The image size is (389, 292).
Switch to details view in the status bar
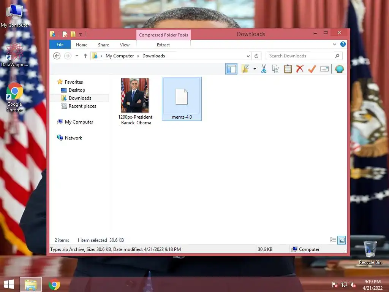(x=333, y=240)
